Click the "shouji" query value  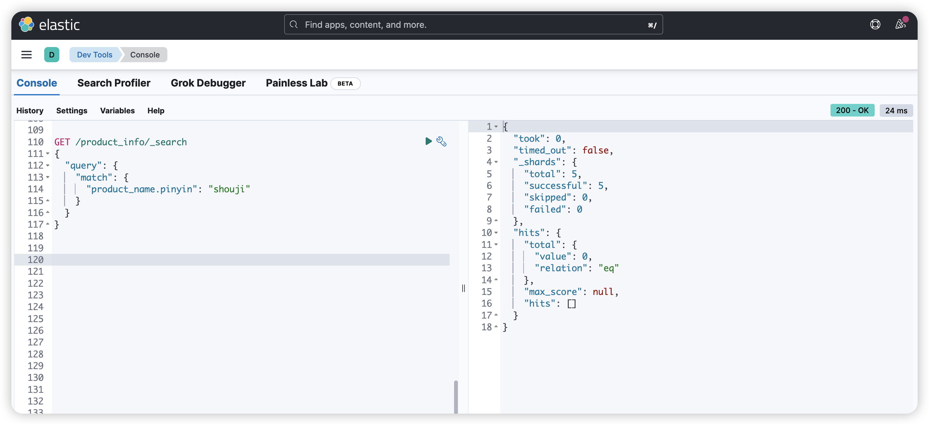pos(229,189)
